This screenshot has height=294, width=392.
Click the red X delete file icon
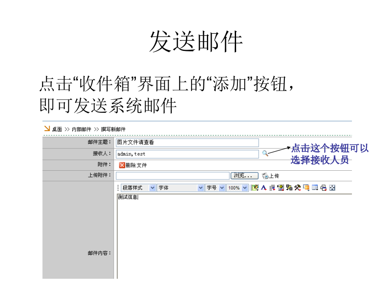pos(122,165)
